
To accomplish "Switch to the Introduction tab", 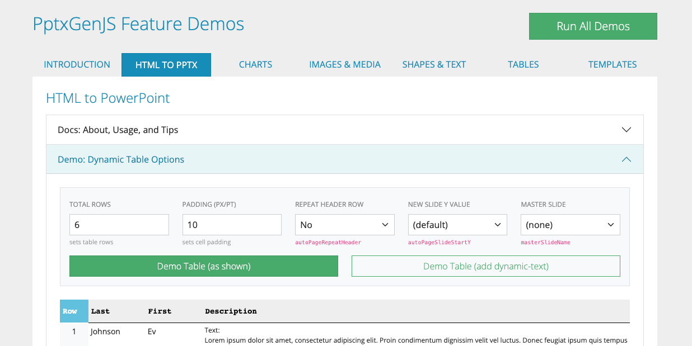I will 77,64.
